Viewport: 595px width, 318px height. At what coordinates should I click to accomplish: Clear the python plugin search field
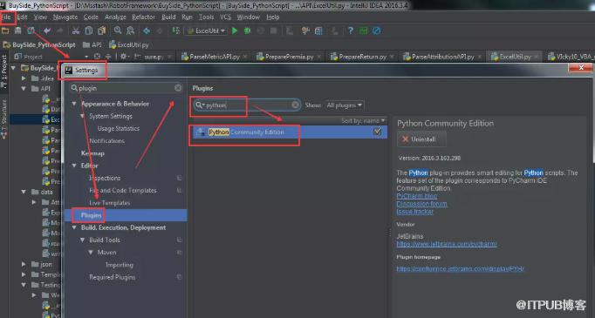[295, 105]
